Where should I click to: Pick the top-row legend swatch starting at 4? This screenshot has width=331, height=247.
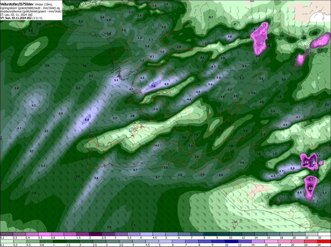point(146,234)
